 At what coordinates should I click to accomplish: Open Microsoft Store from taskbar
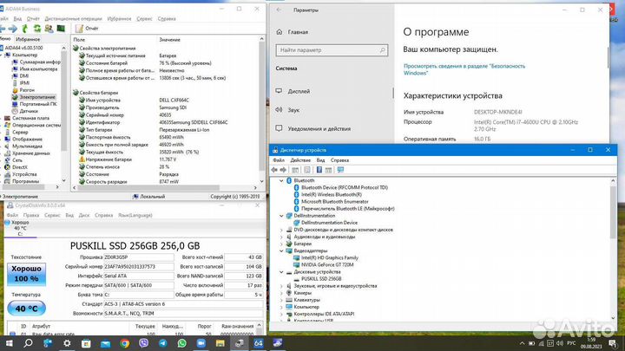point(86,343)
